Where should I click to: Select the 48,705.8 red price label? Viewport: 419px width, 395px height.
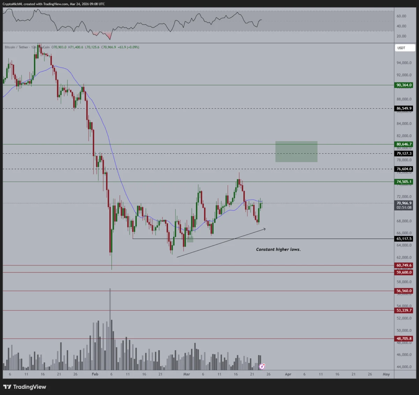coord(404,338)
